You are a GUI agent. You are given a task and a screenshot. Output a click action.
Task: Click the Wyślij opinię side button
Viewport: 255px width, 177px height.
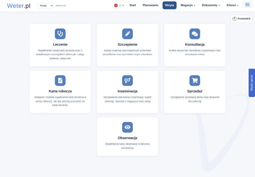point(252,83)
